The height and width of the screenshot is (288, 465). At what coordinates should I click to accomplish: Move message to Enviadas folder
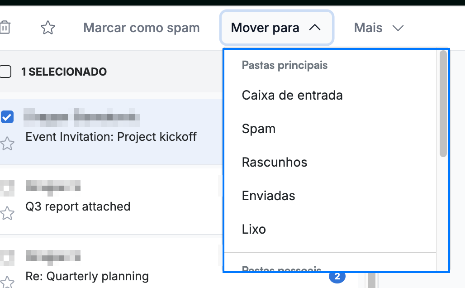pyautogui.click(x=268, y=196)
